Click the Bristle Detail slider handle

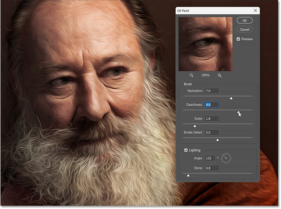click(217, 140)
